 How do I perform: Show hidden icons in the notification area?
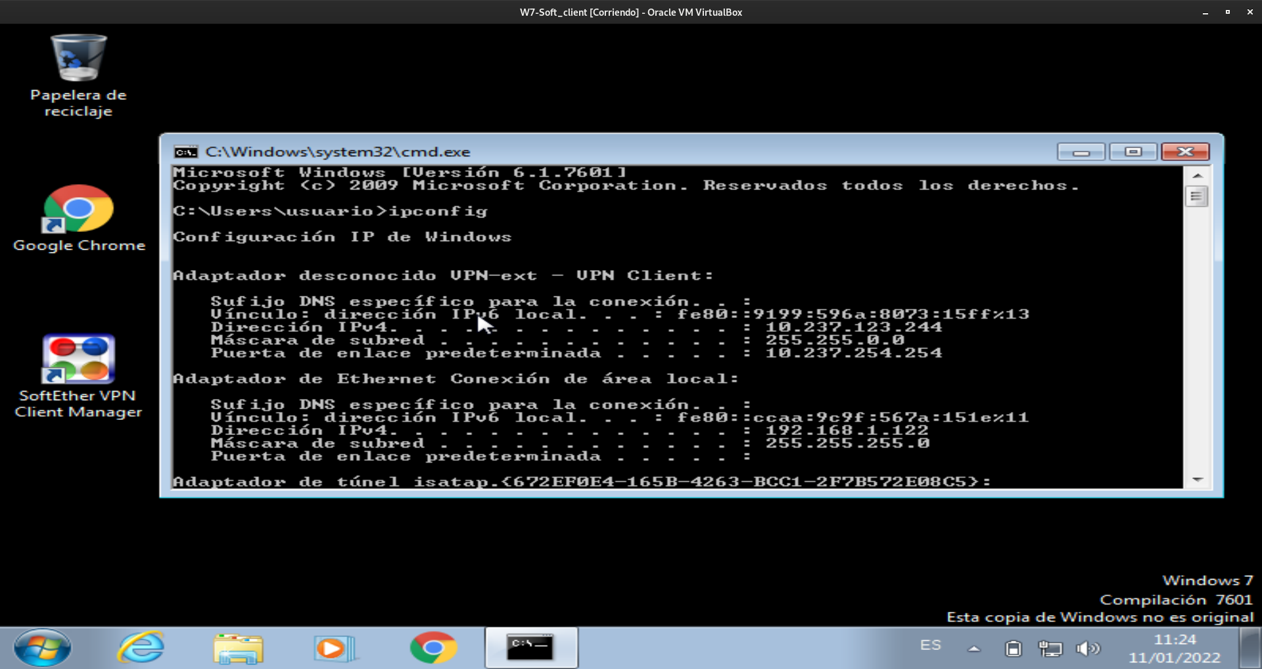973,648
